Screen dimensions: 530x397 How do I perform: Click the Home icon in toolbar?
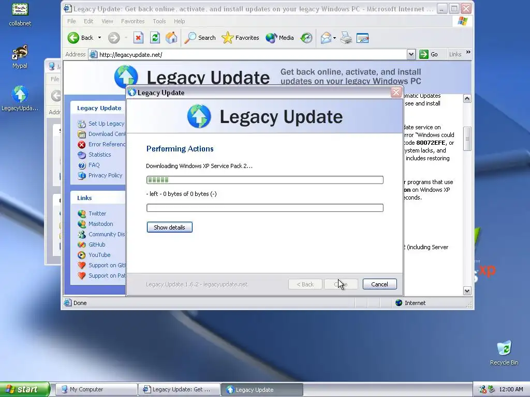tap(171, 38)
